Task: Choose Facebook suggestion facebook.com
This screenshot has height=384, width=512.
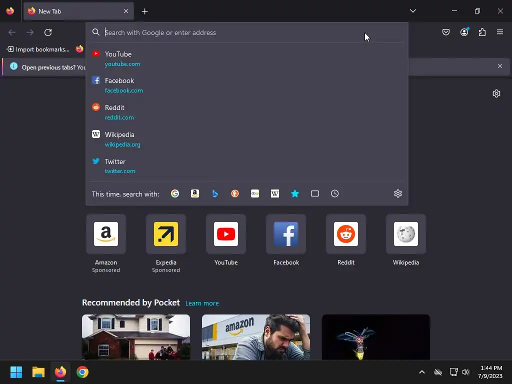Action: point(247,85)
